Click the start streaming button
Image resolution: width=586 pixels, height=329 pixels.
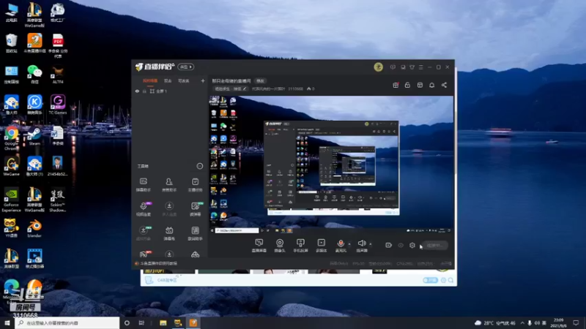pyautogui.click(x=434, y=246)
